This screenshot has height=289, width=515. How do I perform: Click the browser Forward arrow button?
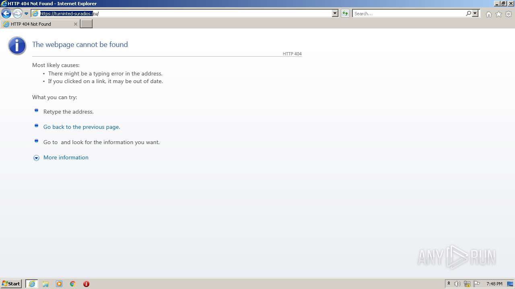tap(17, 13)
